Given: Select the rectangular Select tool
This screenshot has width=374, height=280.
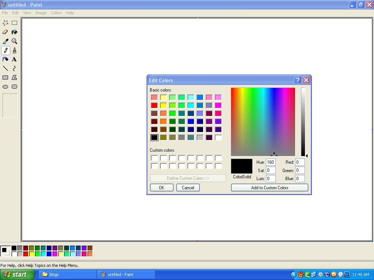Looking at the screenshot, I should [14, 23].
